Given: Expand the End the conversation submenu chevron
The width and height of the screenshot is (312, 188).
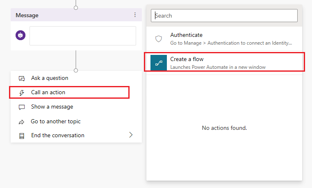Looking at the screenshot, I should tap(131, 135).
